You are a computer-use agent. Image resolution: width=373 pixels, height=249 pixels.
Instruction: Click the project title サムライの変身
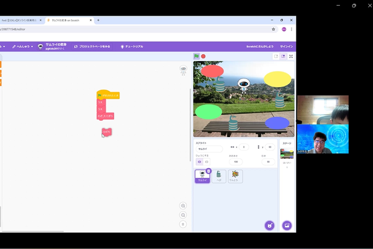(56, 45)
